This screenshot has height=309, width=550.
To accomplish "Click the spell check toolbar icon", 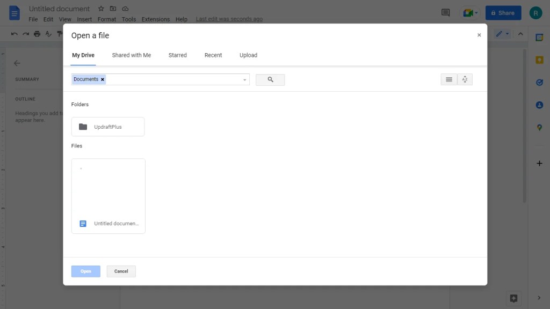I will pyautogui.click(x=48, y=34).
